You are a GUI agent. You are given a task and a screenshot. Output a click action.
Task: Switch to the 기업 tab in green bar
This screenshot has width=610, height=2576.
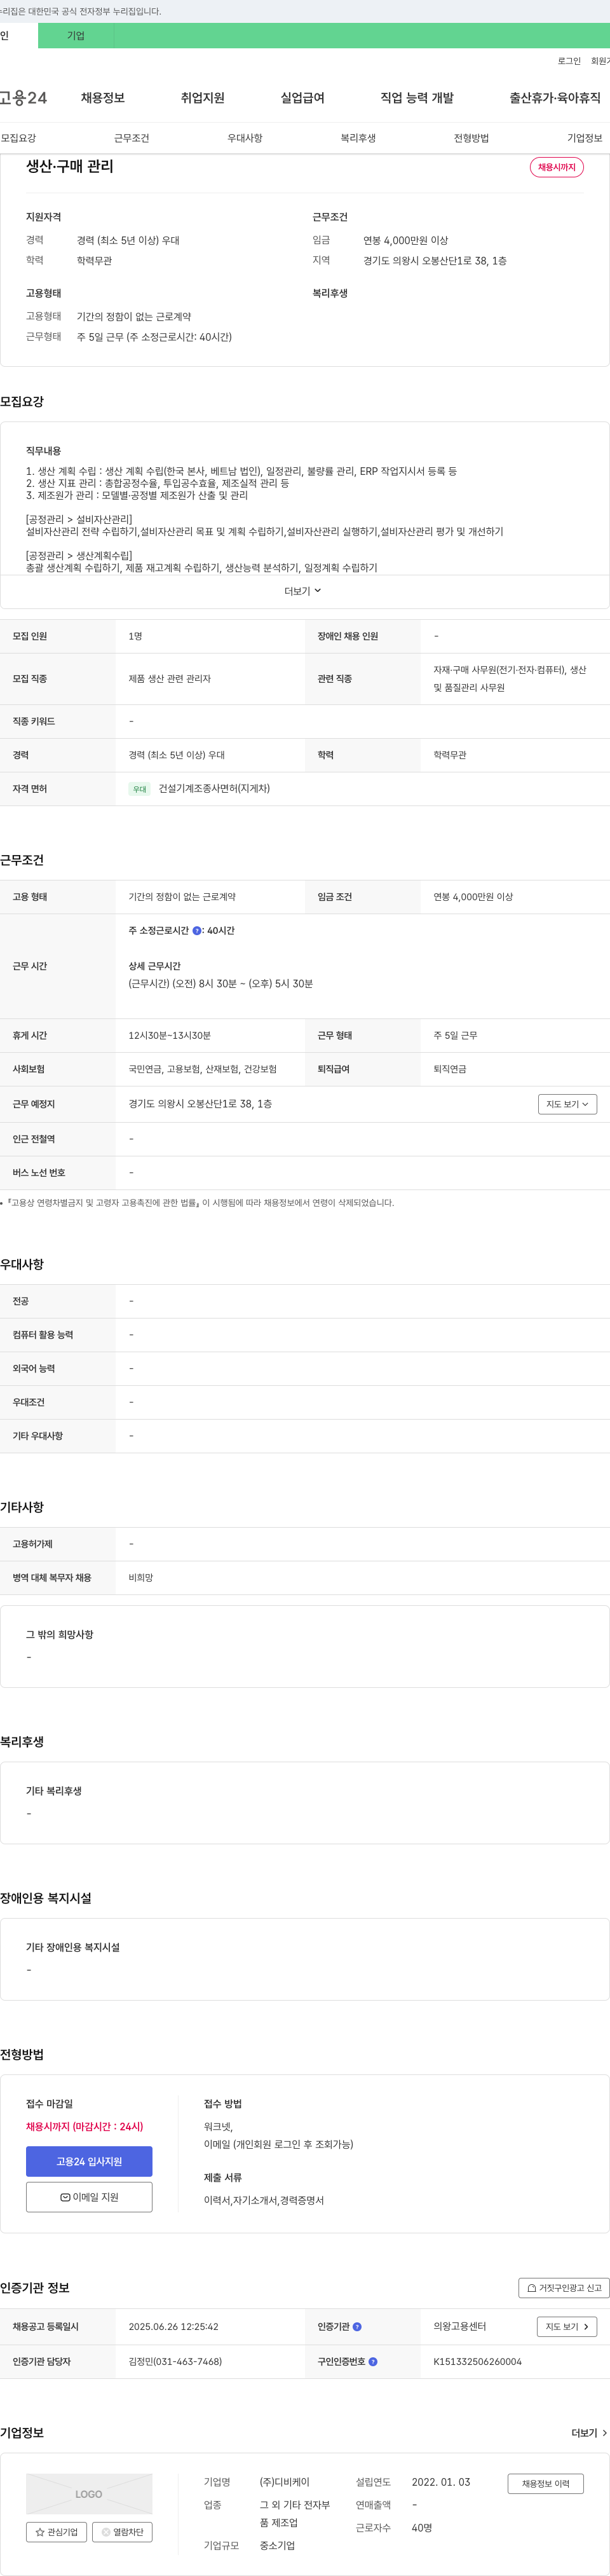click(x=76, y=35)
